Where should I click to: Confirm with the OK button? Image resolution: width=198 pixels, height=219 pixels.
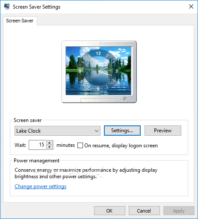click(109, 211)
